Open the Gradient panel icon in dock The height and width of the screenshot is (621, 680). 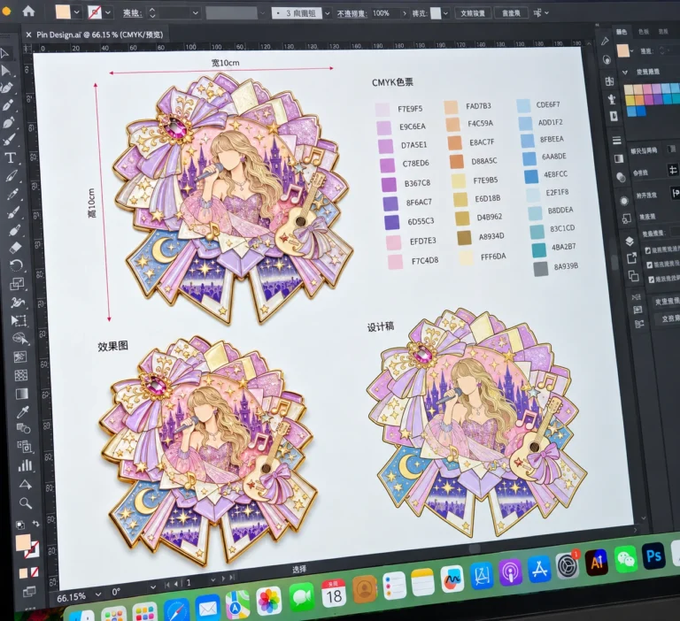coord(618,158)
